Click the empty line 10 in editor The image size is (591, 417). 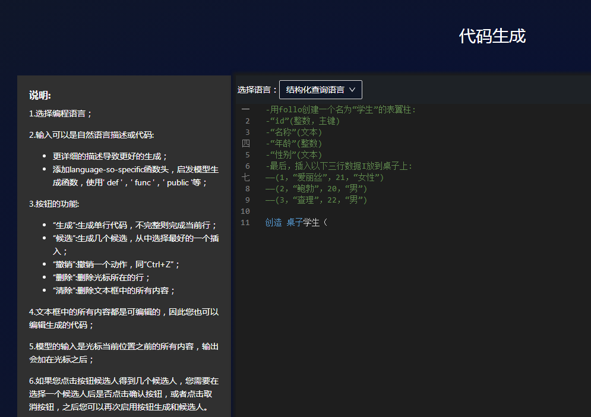pos(356,211)
